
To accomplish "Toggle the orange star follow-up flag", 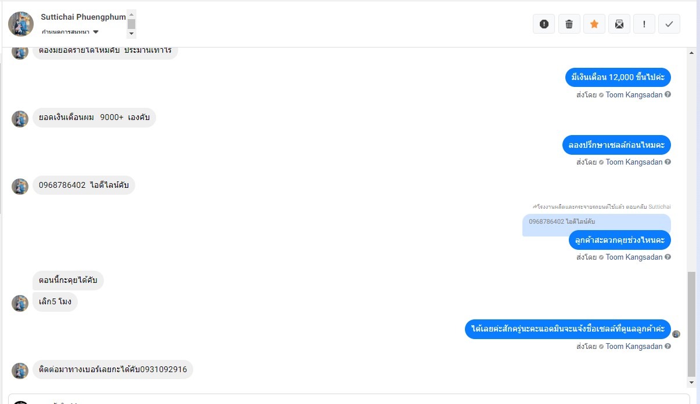I will 594,24.
